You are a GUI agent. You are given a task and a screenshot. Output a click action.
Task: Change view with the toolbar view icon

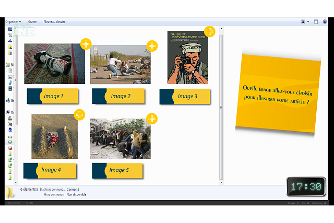pos(303,22)
